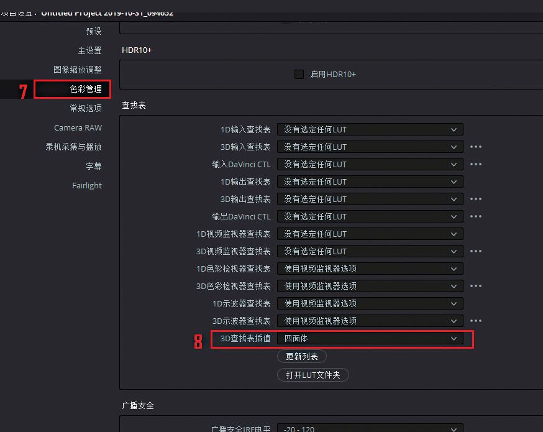Viewport: 543px width, 432px height.
Task: Open three-dot menu for 3D示波器查找表
Action: click(x=475, y=321)
